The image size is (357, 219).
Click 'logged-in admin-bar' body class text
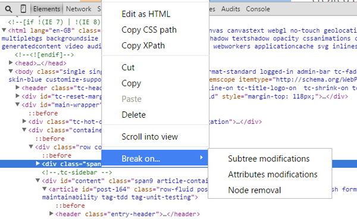(x=295, y=71)
